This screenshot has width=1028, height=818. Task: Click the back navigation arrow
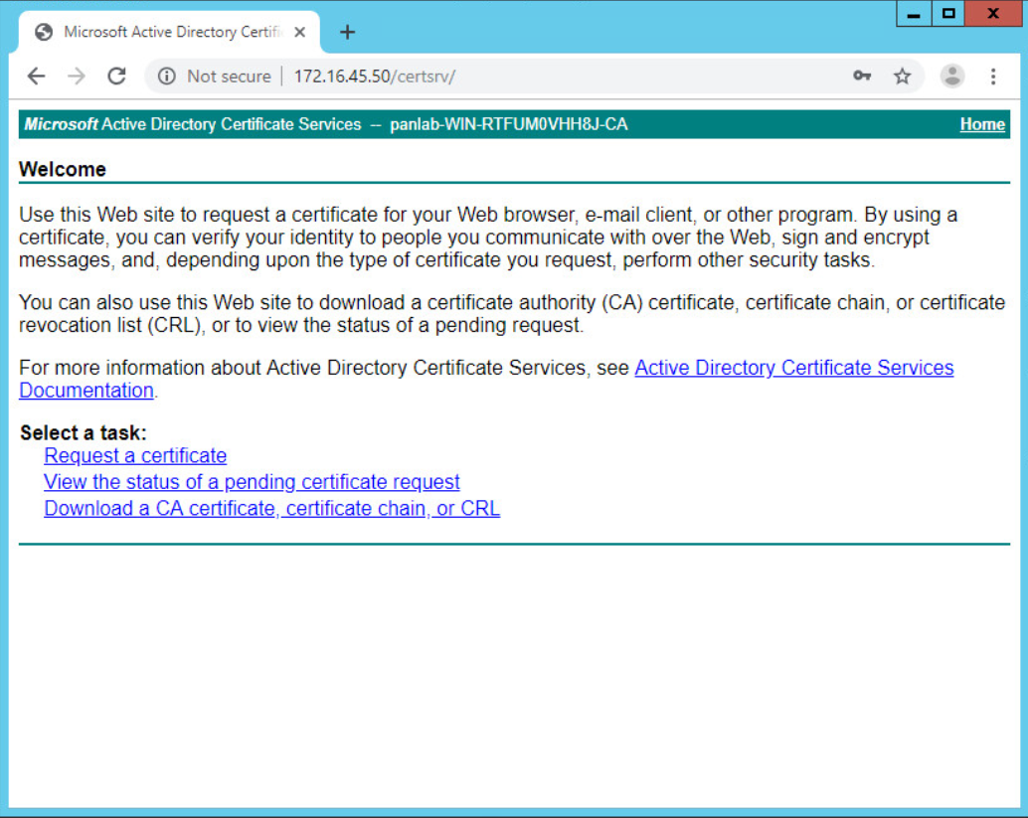pyautogui.click(x=36, y=76)
